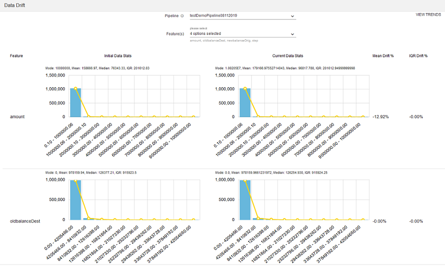Image resolution: width=445 pixels, height=266 pixels.
Task: Click the info icon beside Pipeline label
Action: click(x=182, y=16)
